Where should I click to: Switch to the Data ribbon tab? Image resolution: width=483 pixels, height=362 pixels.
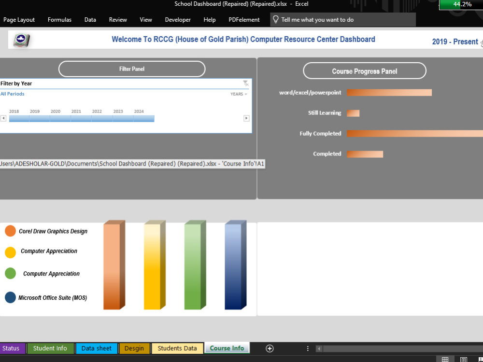90,20
